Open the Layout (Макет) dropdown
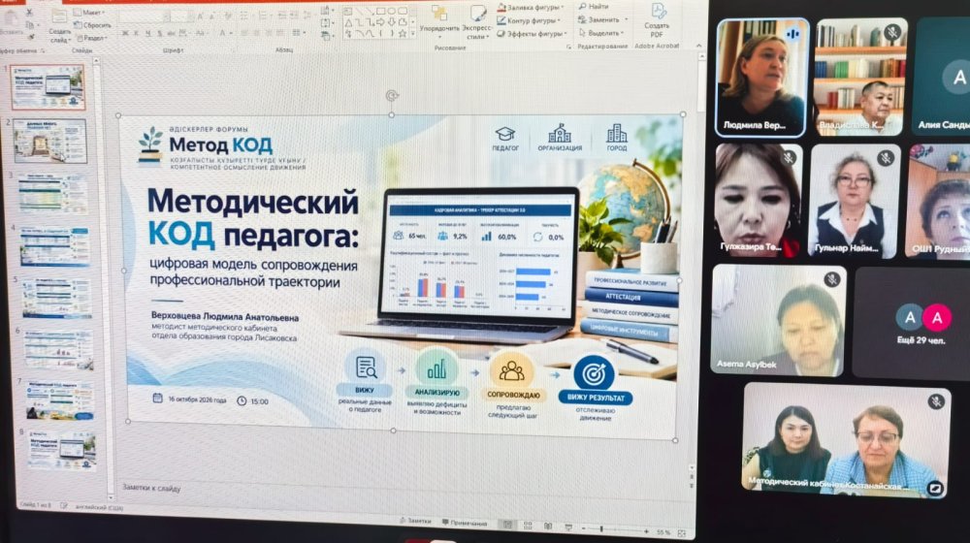This screenshot has height=543, width=970. click(x=89, y=13)
